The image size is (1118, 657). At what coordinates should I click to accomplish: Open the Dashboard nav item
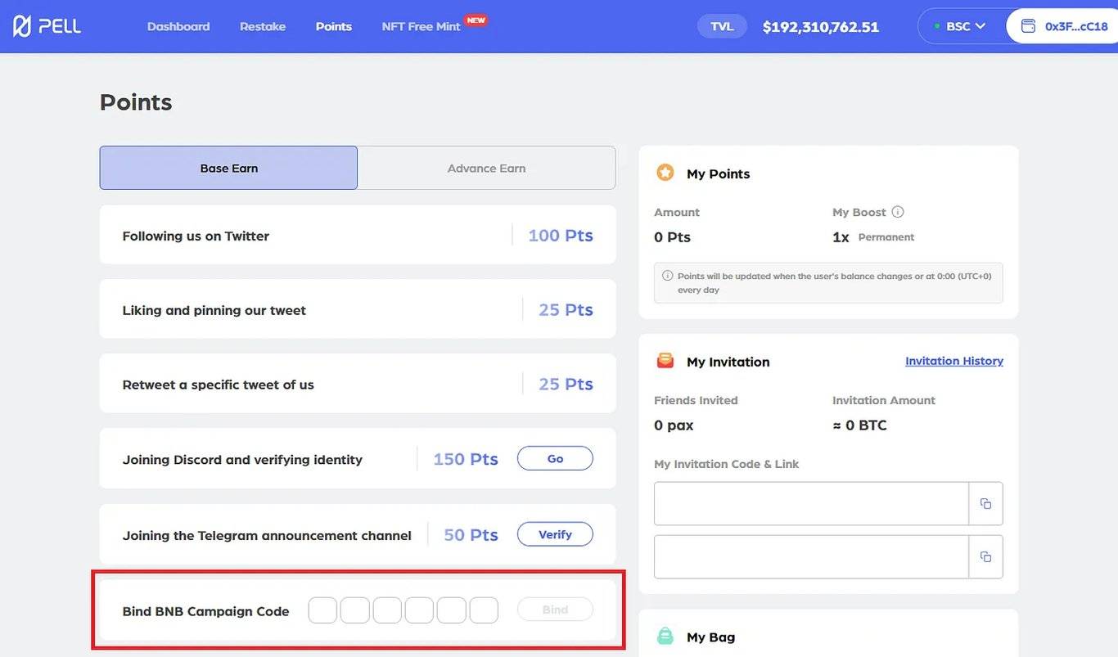coord(178,26)
